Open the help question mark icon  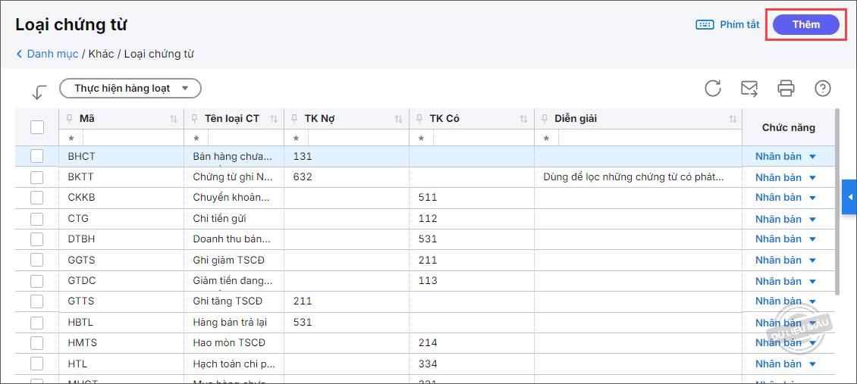click(823, 89)
